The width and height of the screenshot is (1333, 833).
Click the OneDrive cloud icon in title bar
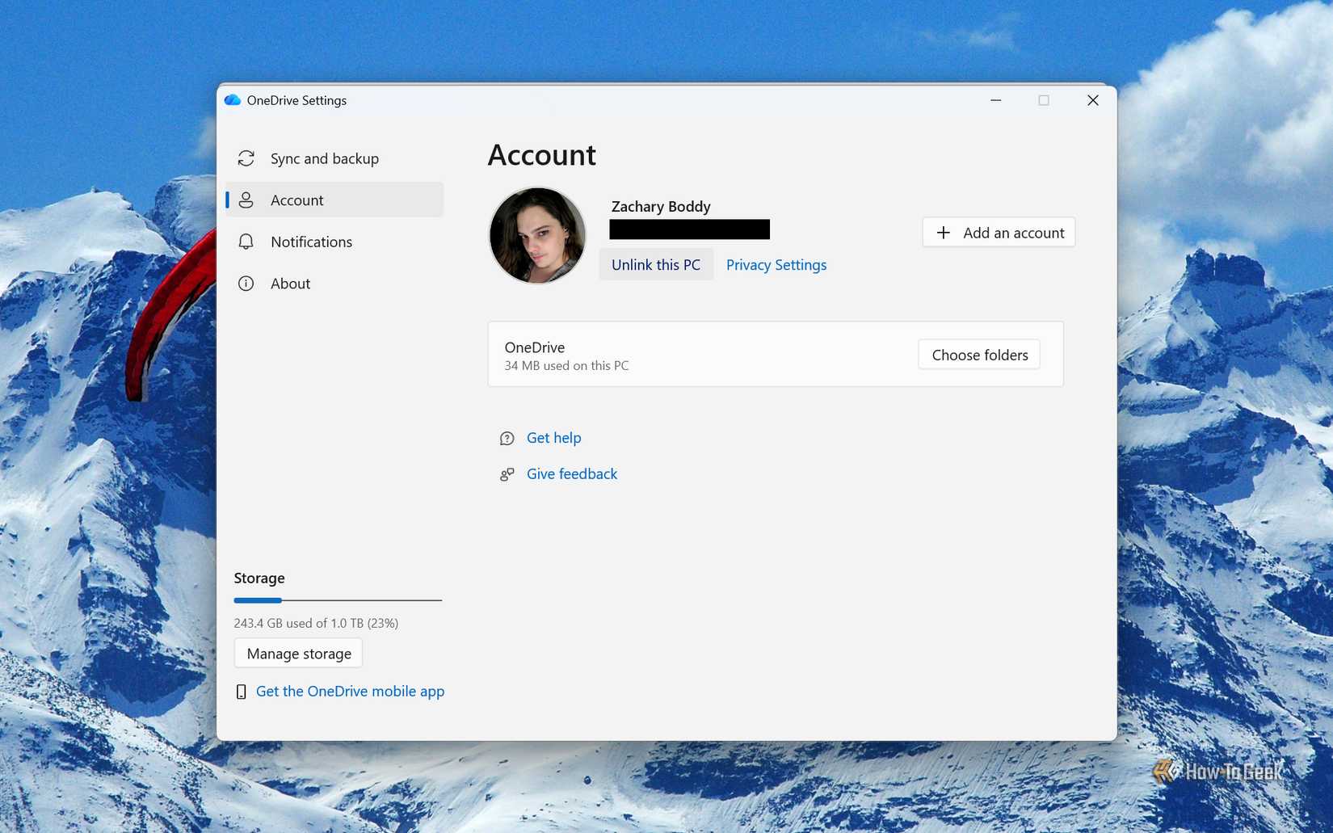point(233,100)
